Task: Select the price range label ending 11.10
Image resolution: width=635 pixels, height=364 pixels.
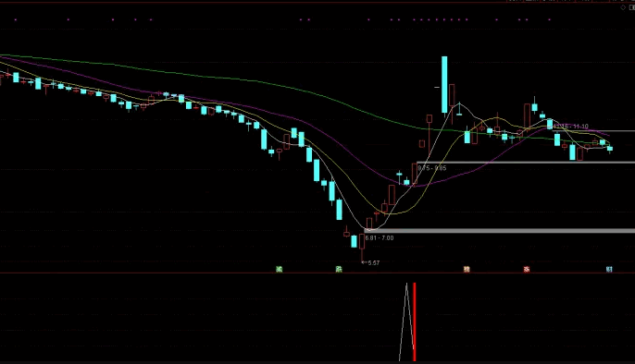Action: 570,127
